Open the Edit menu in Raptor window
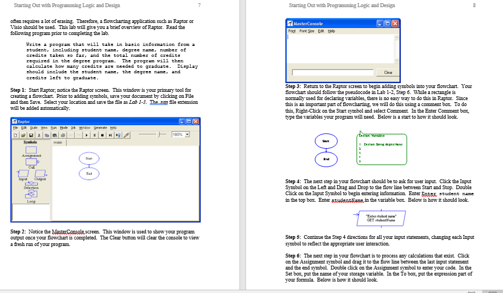This screenshot has width=503, height=293. point(24,127)
